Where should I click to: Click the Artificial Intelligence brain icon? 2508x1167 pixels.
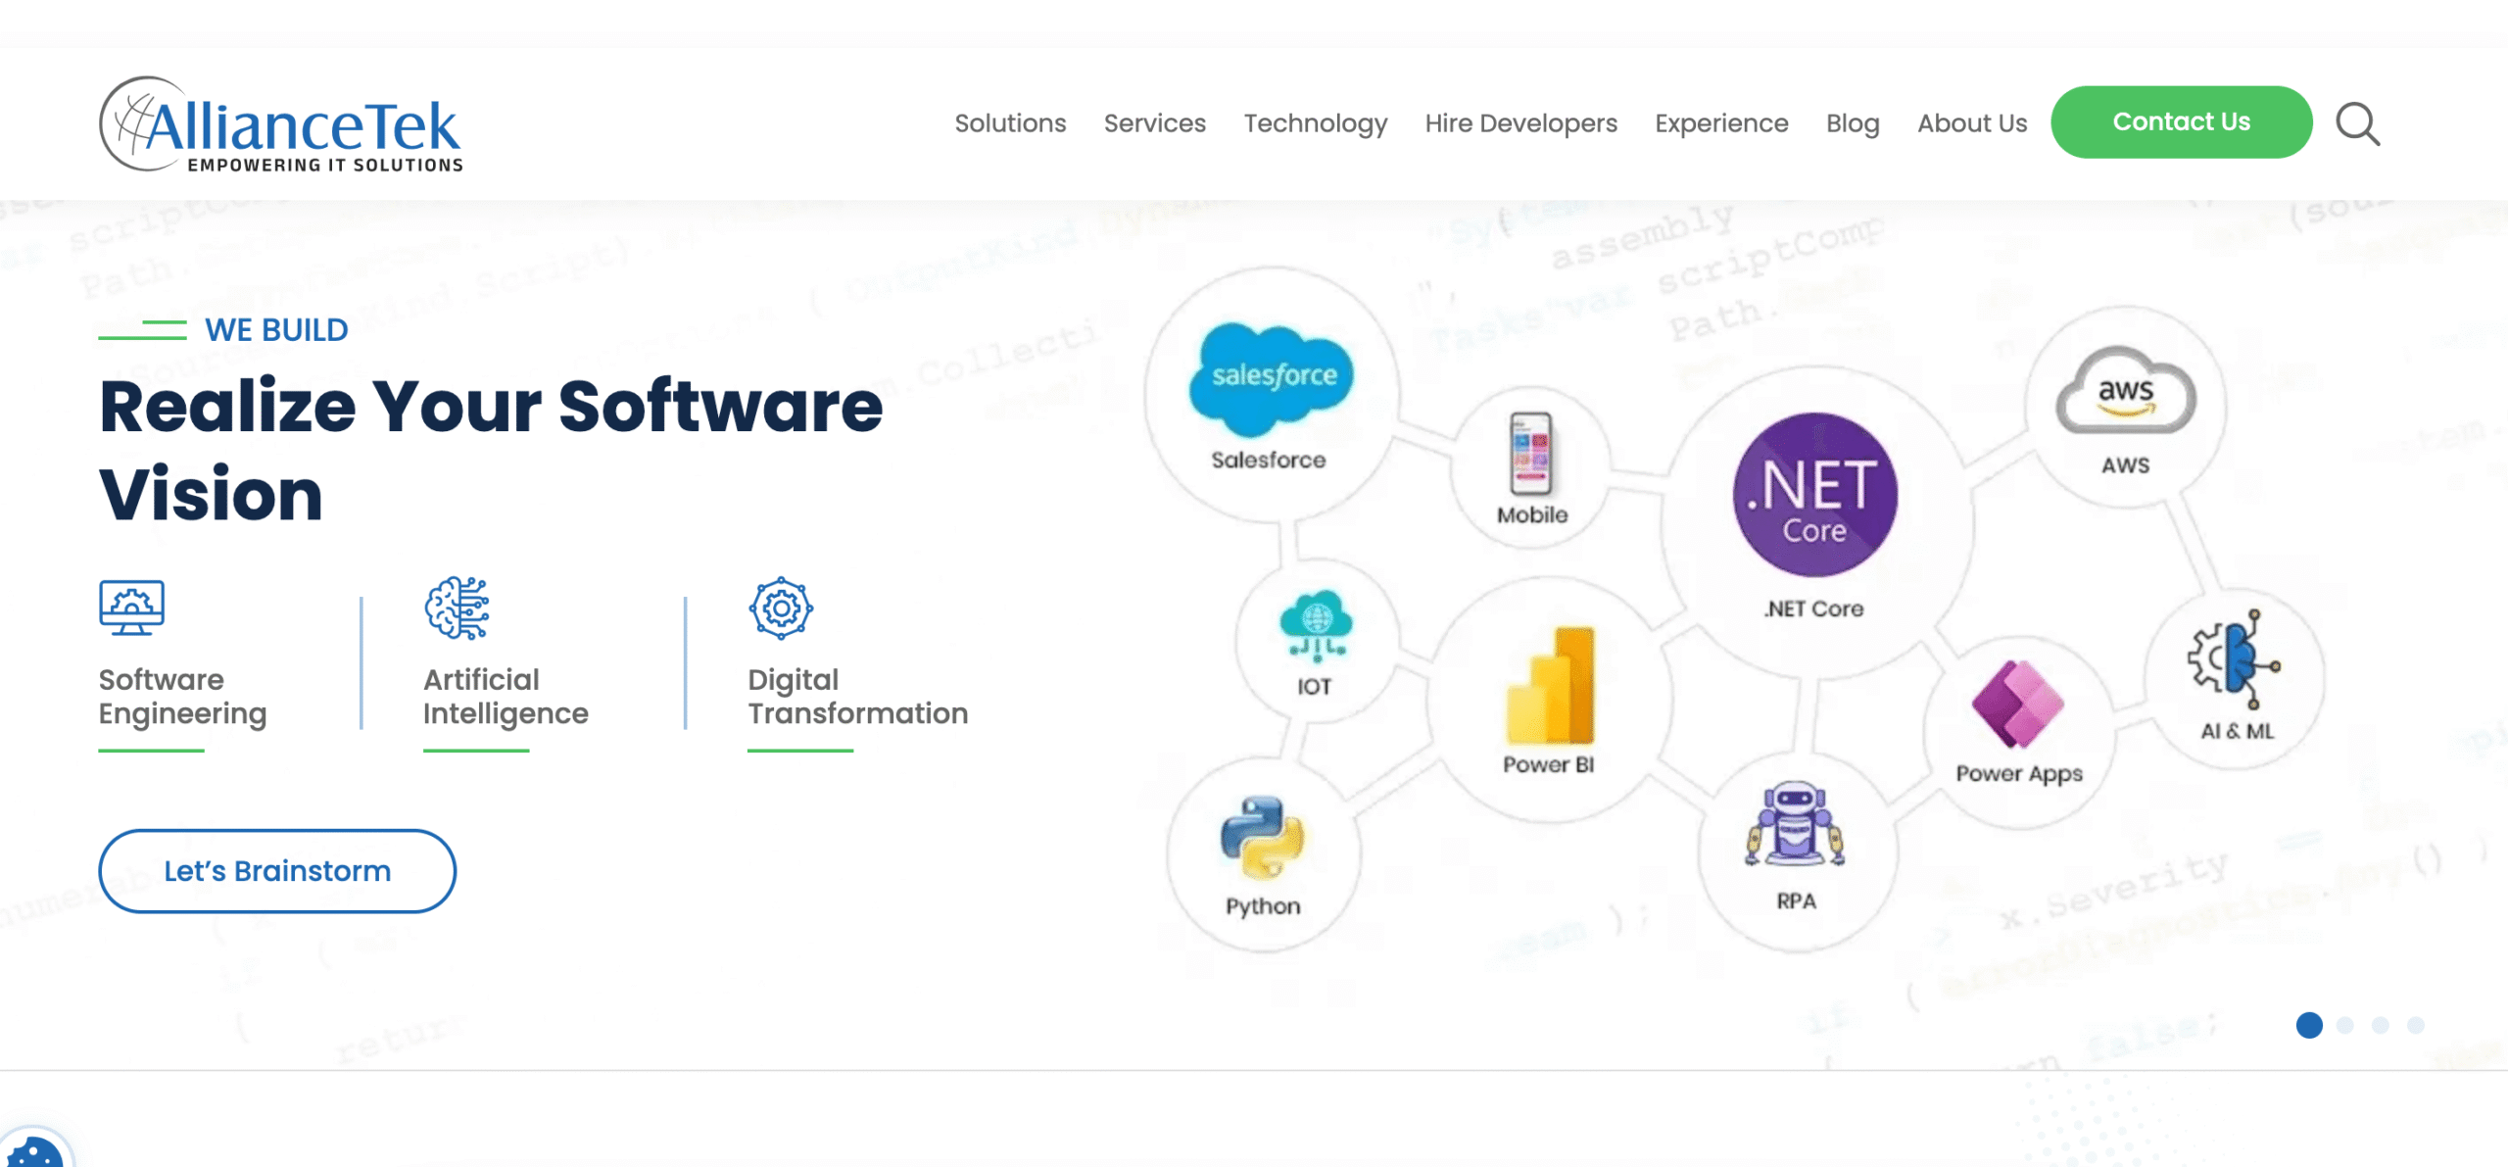457,608
